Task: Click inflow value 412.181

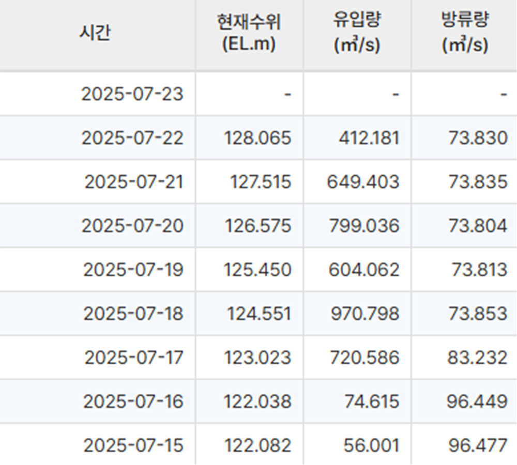Action: (369, 138)
